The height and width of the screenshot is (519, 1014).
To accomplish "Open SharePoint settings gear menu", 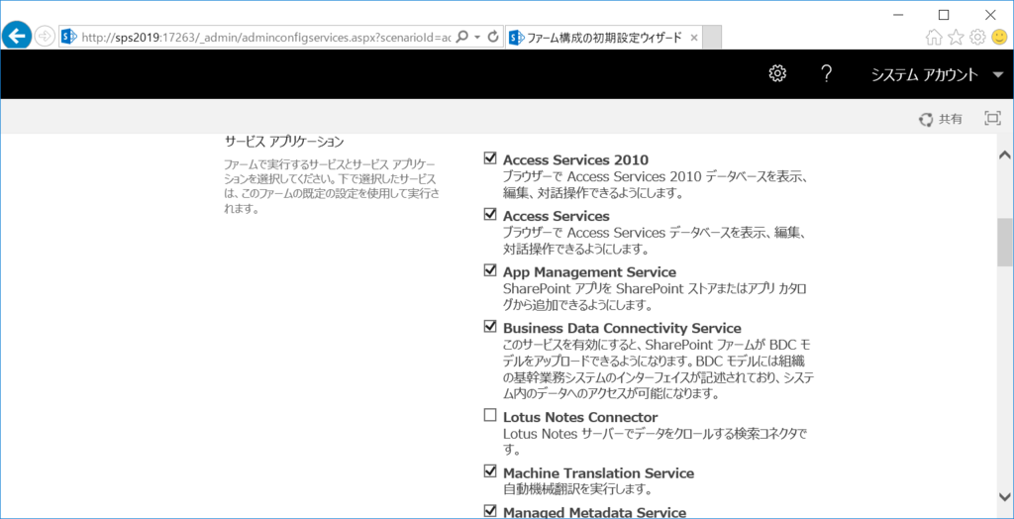I will [x=776, y=73].
